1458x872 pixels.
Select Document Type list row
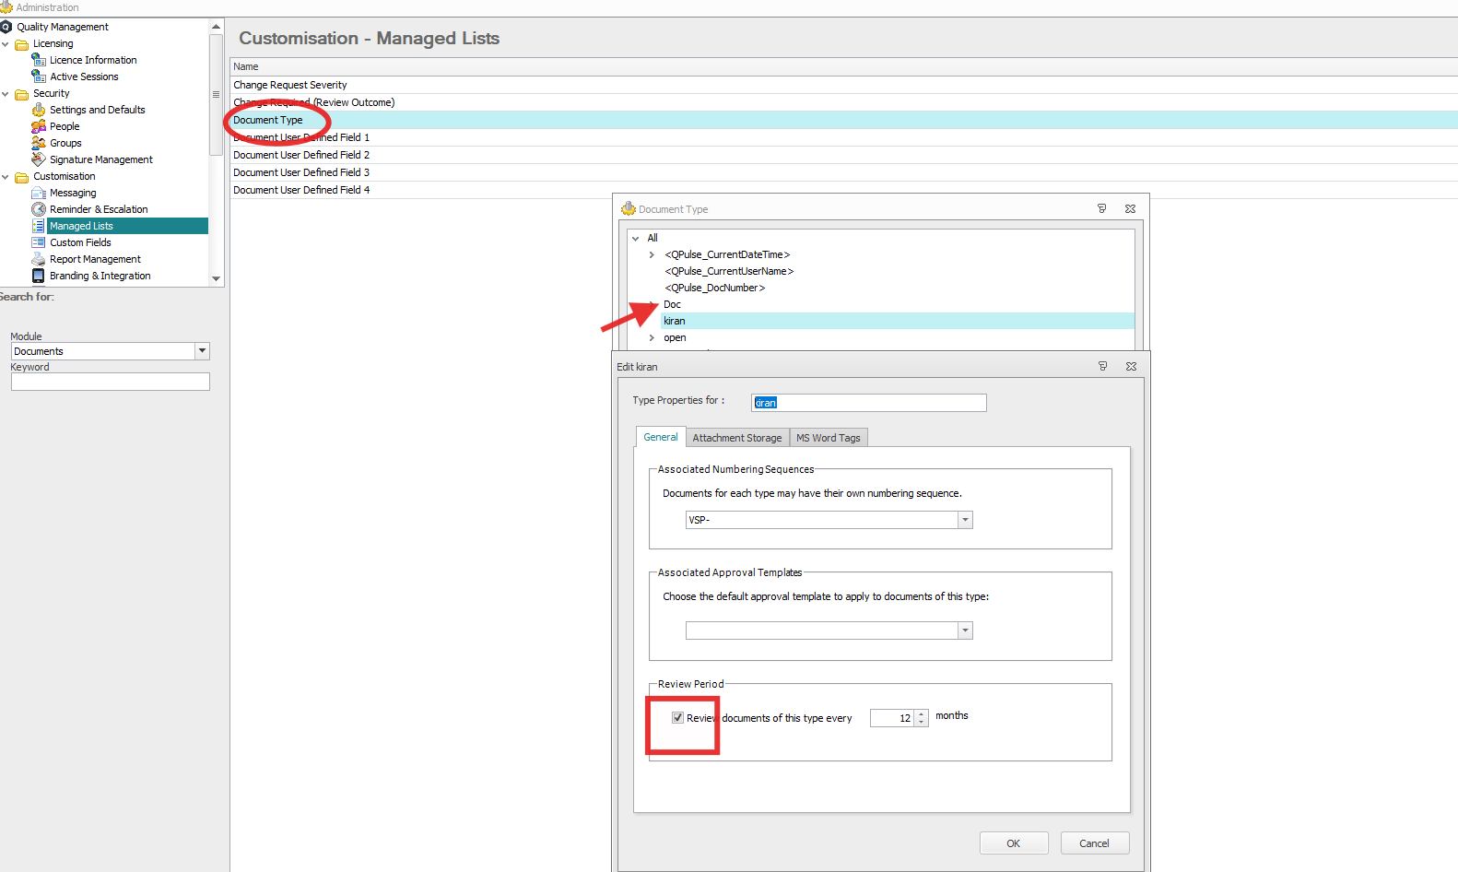pos(843,120)
